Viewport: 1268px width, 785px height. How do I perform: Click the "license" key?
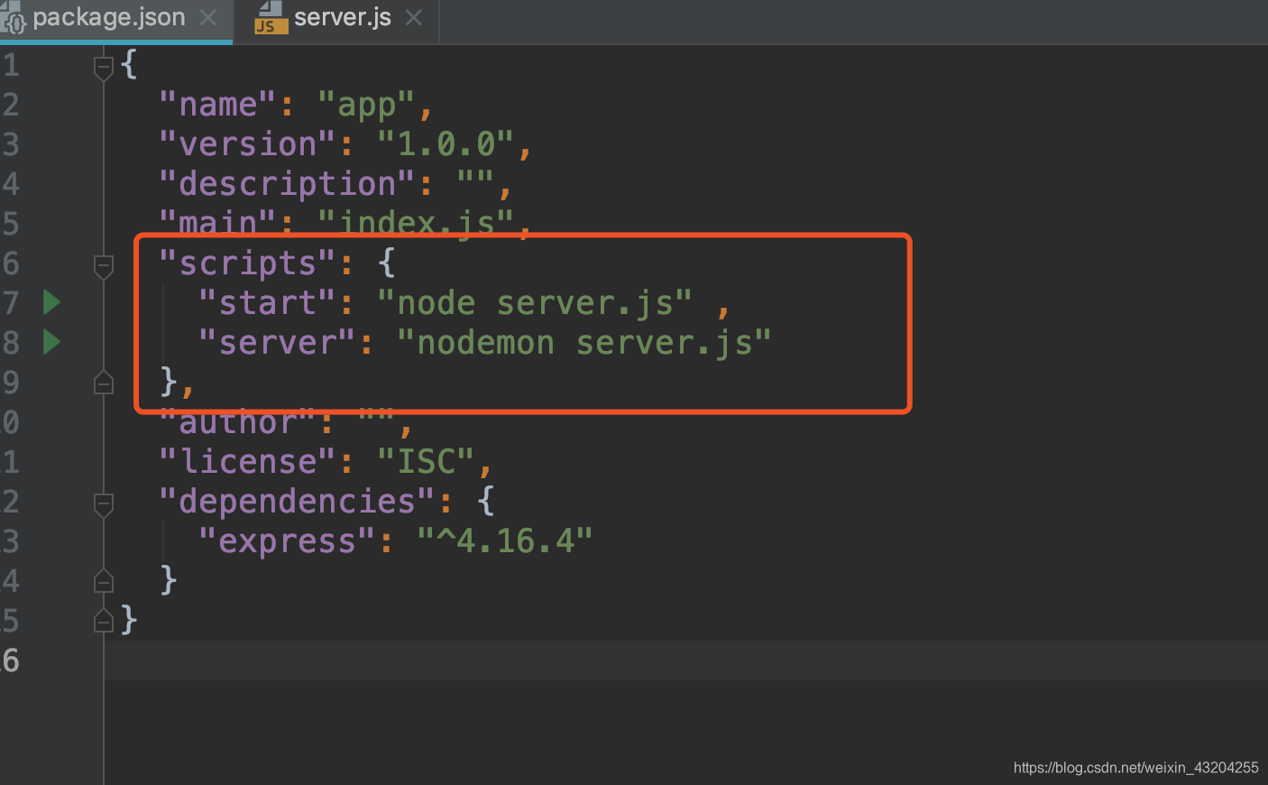pyautogui.click(x=247, y=462)
